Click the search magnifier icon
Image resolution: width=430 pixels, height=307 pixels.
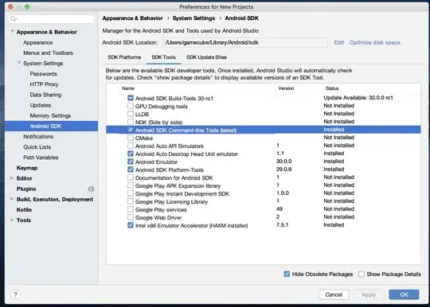point(14,18)
